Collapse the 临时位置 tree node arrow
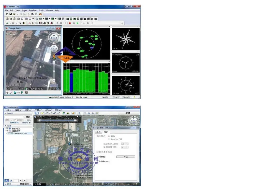The height and width of the screenshot is (189, 259). tap(5, 131)
